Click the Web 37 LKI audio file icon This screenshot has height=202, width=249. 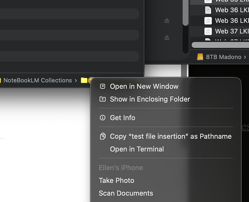click(x=208, y=31)
